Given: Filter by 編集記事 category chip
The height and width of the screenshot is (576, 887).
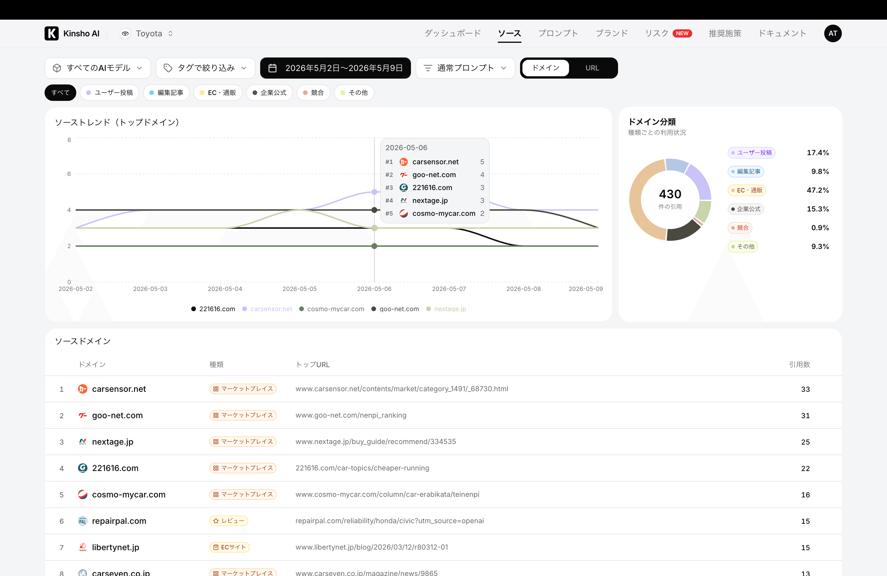Looking at the screenshot, I should pyautogui.click(x=166, y=92).
